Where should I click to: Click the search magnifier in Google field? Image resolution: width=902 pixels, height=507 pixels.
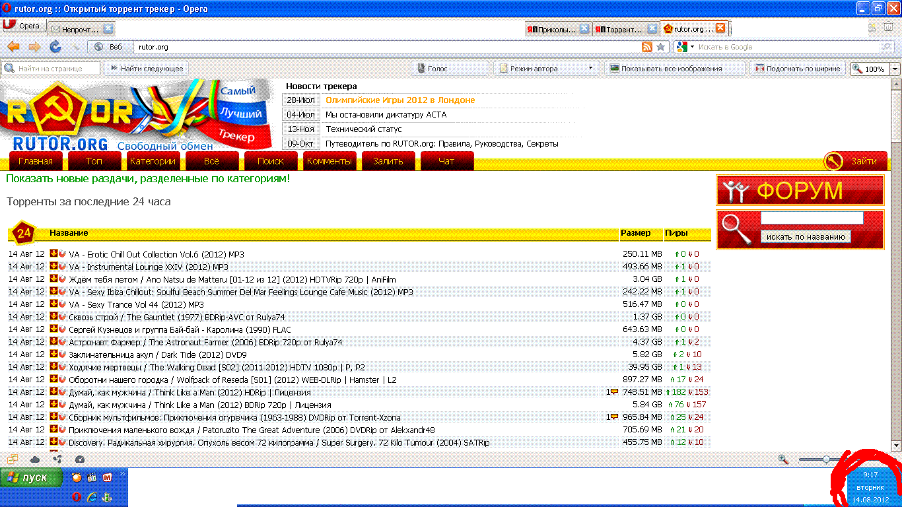(887, 47)
